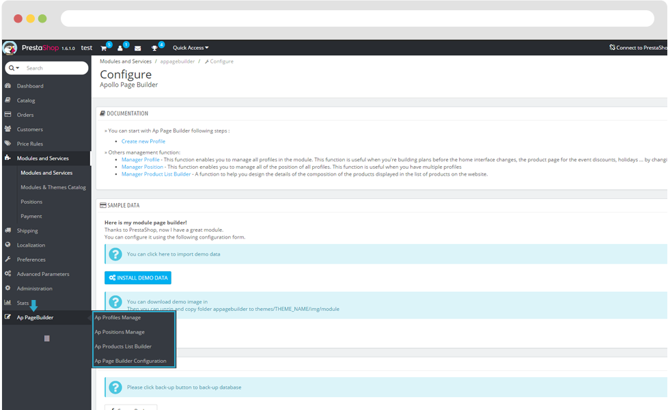Follow the Manager Position link
The height and width of the screenshot is (410, 668).
(x=142, y=167)
